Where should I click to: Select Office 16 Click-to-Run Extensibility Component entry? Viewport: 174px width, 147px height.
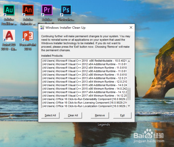pyautogui.click(x=84, y=99)
